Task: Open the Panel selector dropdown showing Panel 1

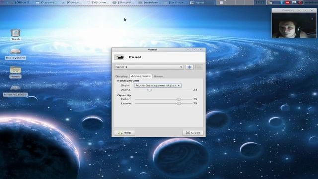Action: (149, 67)
